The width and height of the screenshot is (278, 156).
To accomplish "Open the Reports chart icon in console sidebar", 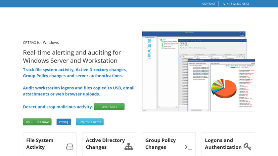I will (x=149, y=46).
